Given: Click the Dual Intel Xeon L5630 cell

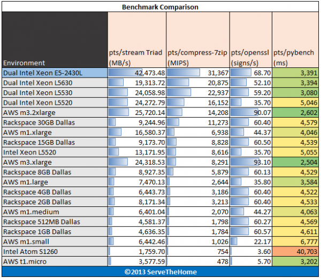Looking at the screenshot, I should coord(55,83).
